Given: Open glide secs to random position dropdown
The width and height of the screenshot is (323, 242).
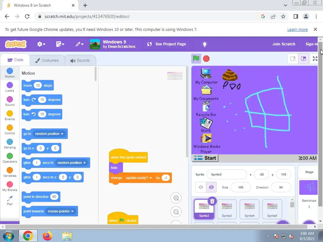Looking at the screenshot, I should coord(72,163).
